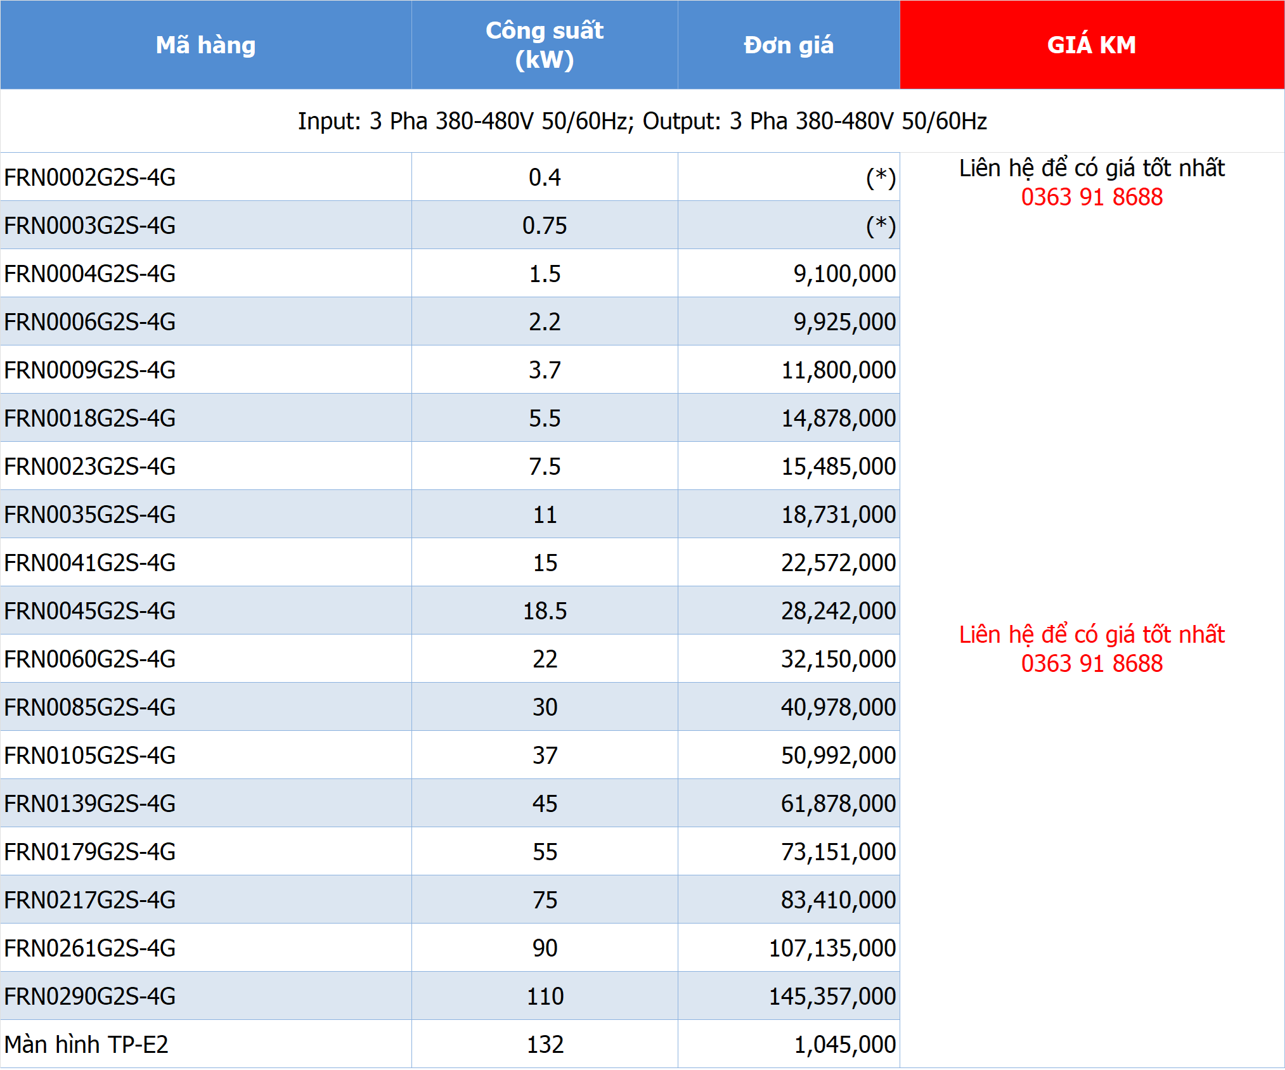Click the Màn hình TP-E2 cell
1285x1070 pixels.
[x=206, y=1044]
